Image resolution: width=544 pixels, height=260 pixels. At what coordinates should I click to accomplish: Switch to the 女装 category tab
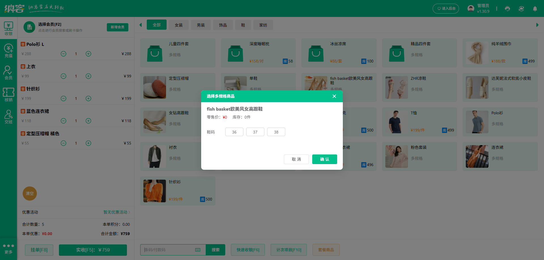179,25
